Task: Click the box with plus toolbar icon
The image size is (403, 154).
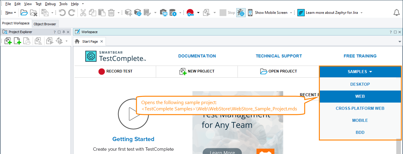Action: pyautogui.click(x=128, y=13)
